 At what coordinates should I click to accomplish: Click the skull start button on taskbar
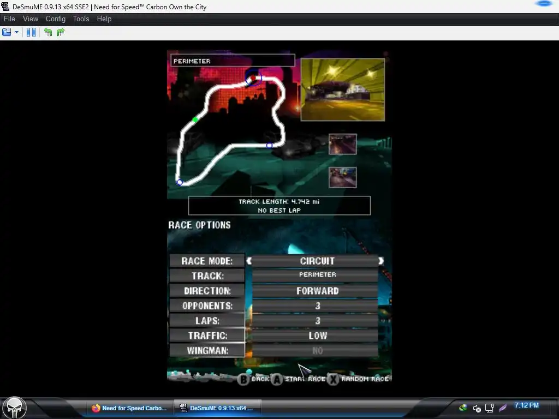[x=14, y=408]
